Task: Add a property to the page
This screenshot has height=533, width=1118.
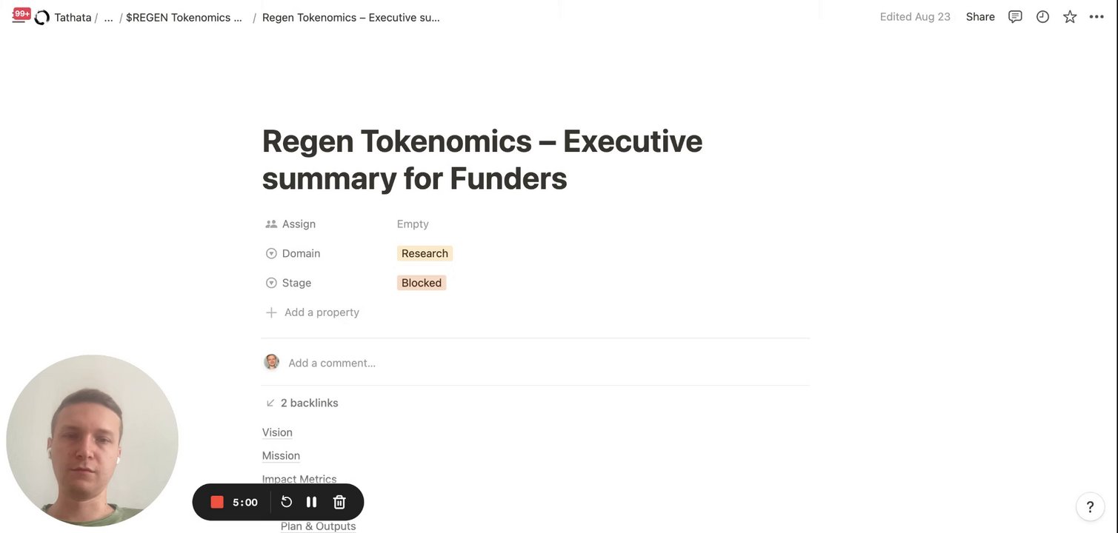Action: [322, 312]
